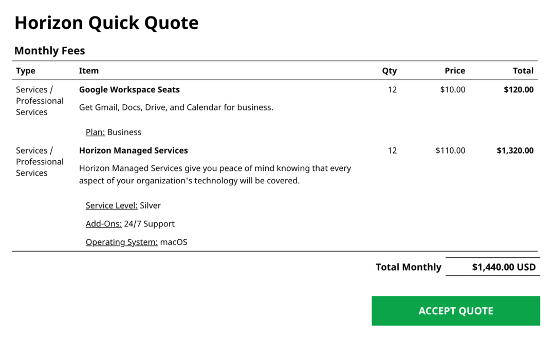Image resolution: width=555 pixels, height=341 pixels.
Task: Click the Operating System underlined label
Action: point(122,242)
